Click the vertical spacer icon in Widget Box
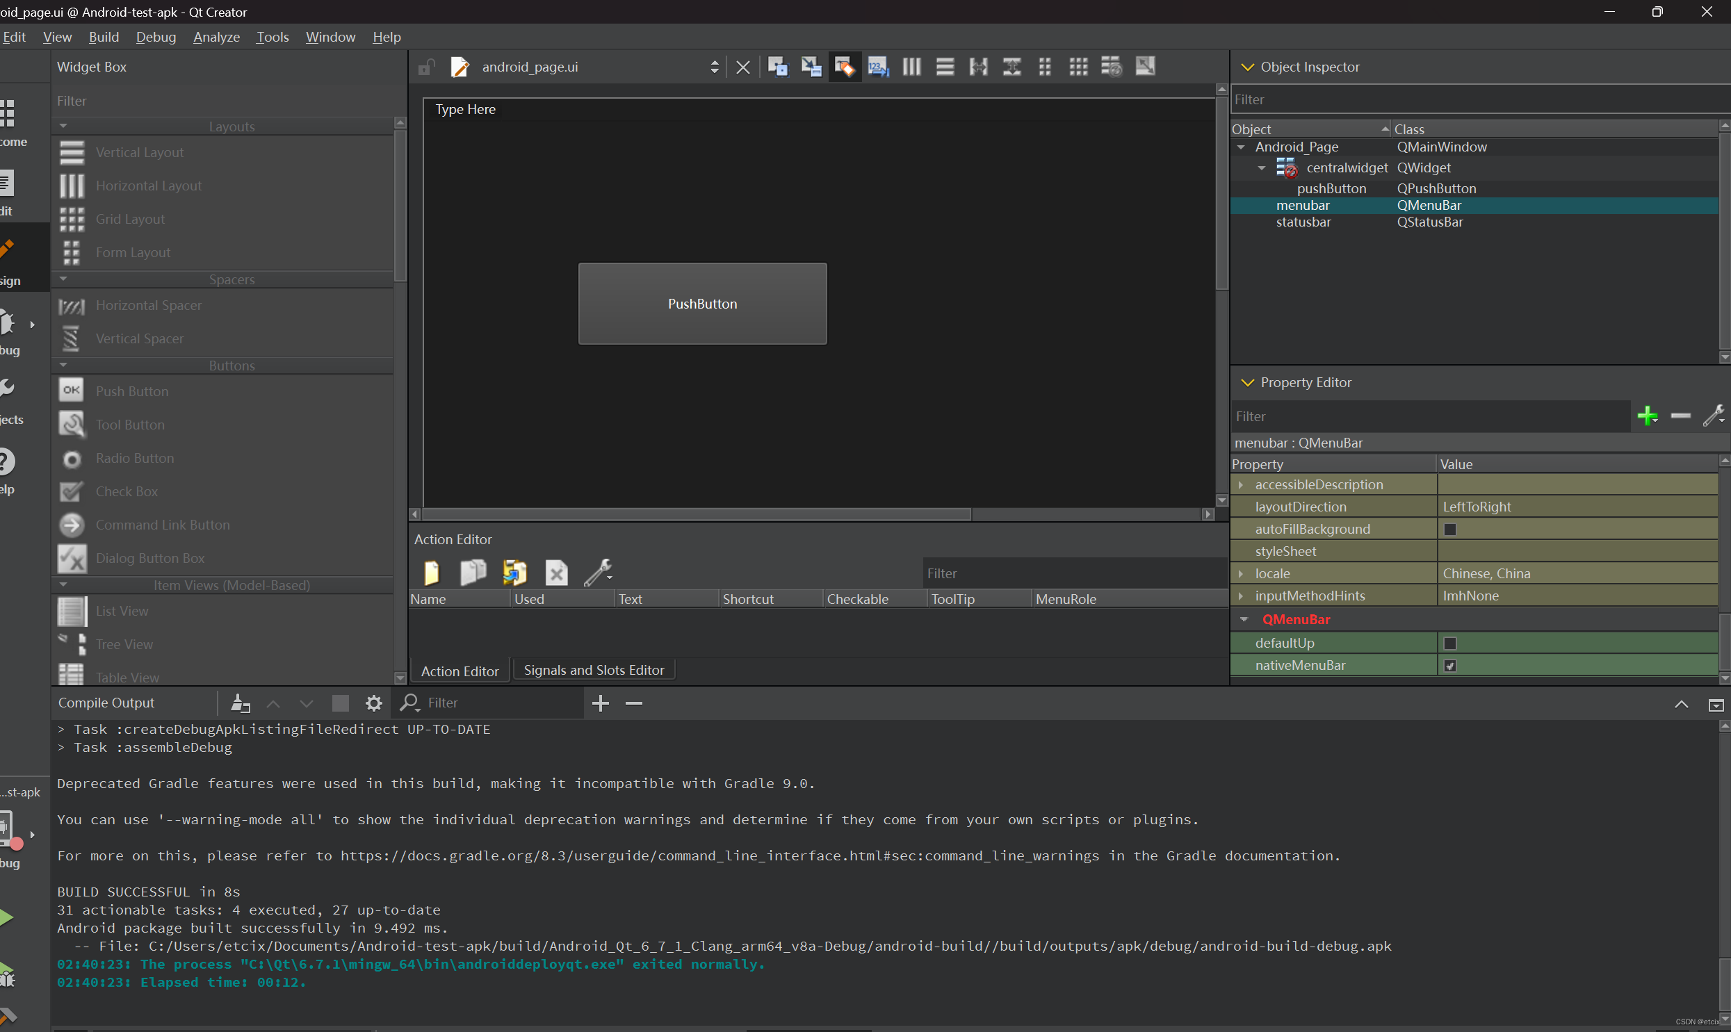The width and height of the screenshot is (1731, 1032). tap(71, 338)
